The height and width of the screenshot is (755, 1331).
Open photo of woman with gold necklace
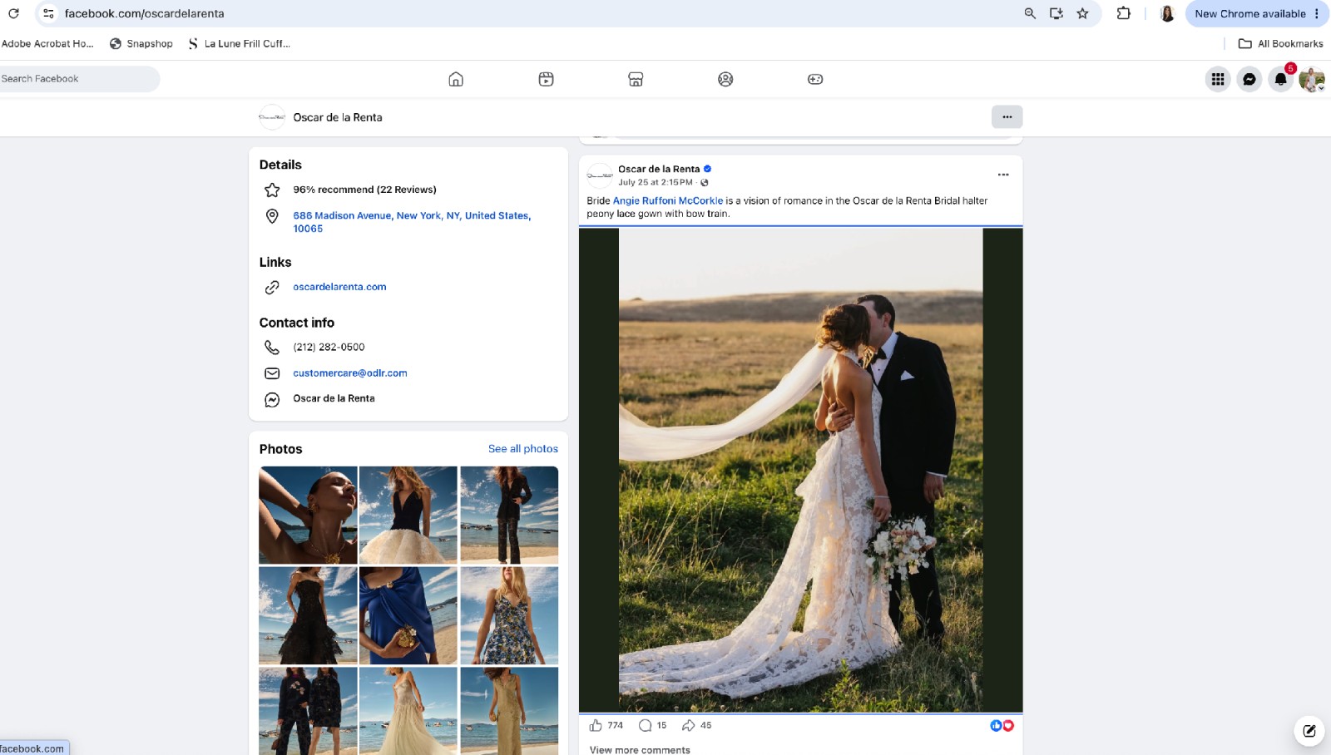[x=308, y=515]
